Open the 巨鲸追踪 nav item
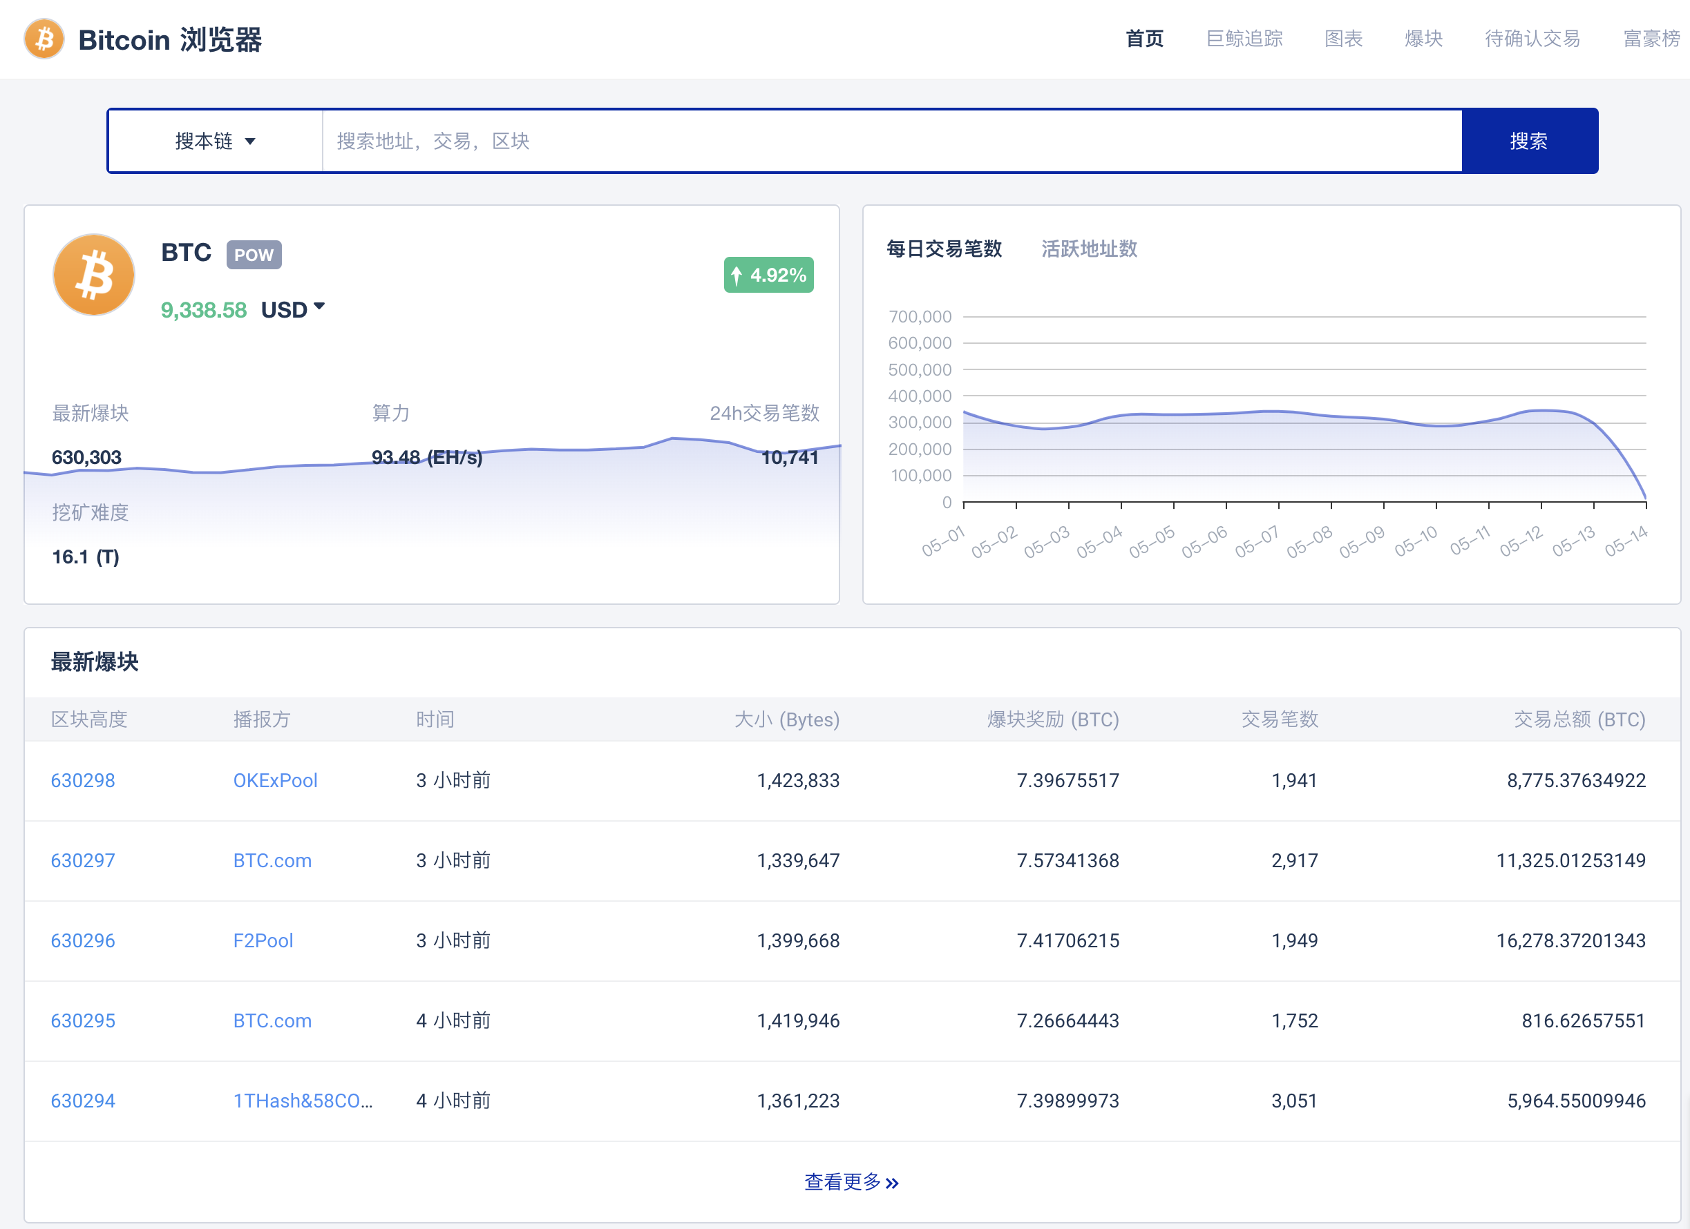Screen dimensions: 1690x1229 pos(1244,39)
